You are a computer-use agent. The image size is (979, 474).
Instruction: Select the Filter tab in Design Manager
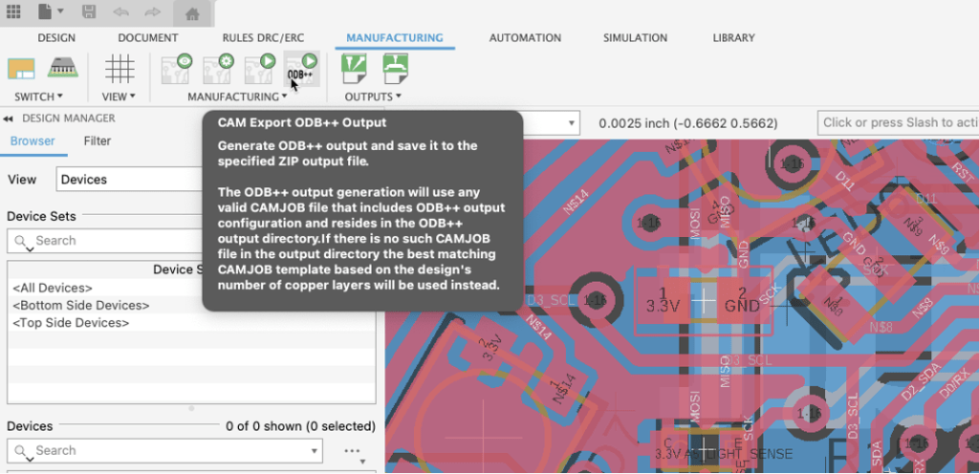[x=98, y=140]
